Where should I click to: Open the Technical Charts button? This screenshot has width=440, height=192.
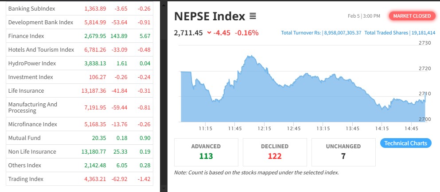coord(405,143)
